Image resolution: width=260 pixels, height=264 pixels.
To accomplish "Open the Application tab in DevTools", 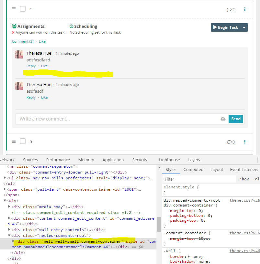I will click(113, 160).
